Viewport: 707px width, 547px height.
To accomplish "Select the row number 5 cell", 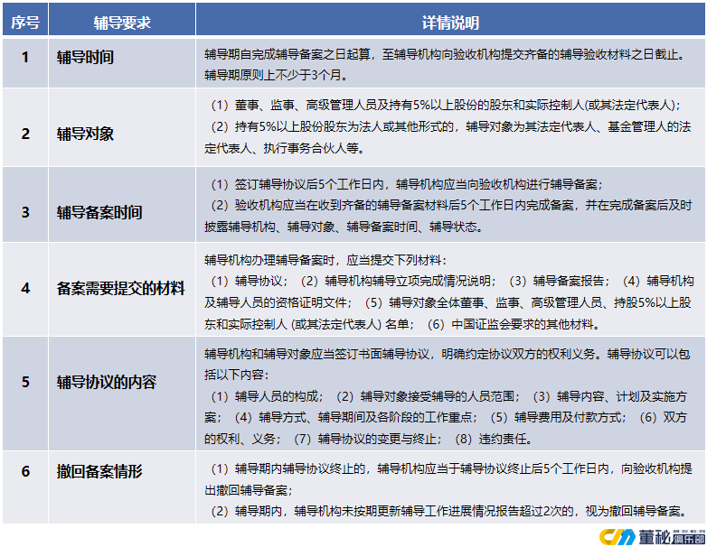I will click(25, 394).
